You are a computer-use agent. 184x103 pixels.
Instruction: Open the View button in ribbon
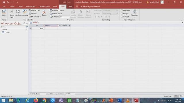[4, 13]
